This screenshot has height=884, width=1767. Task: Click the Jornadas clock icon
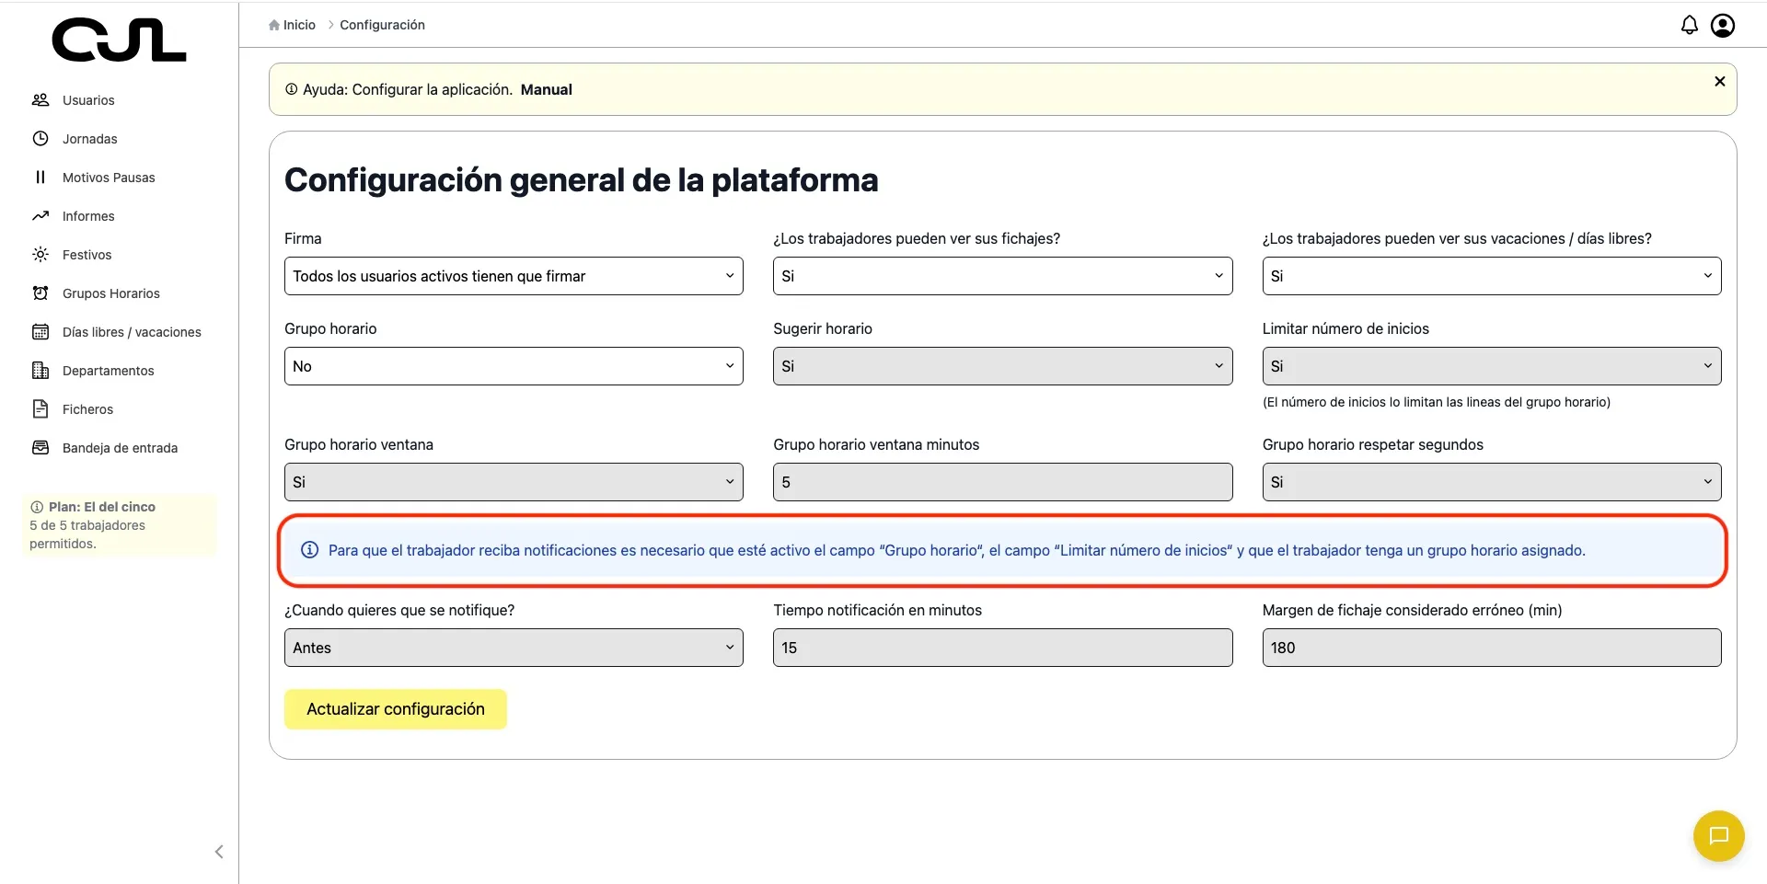point(40,139)
